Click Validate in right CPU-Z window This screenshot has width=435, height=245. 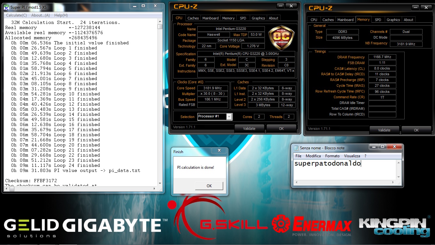click(x=384, y=130)
